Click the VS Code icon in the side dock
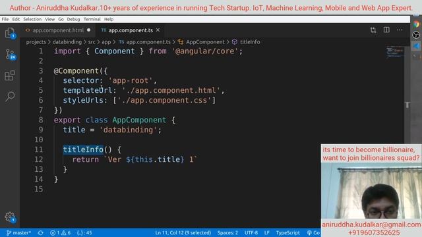Screen dimensions: 422x237 coord(416,45)
